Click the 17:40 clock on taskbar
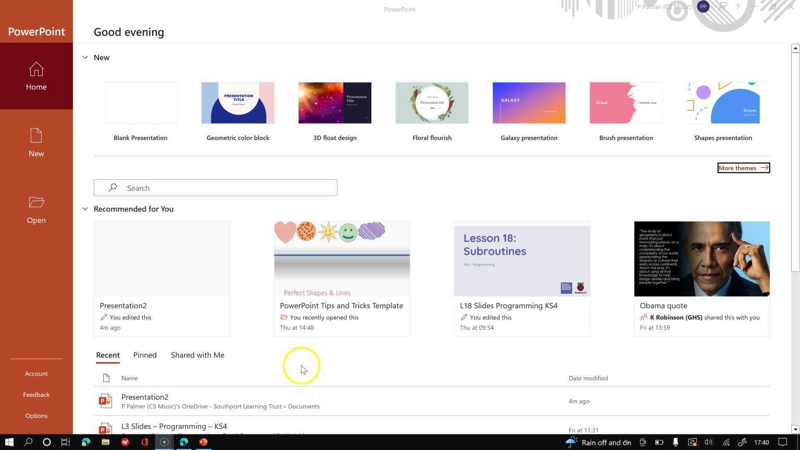The image size is (800, 450). (x=761, y=442)
